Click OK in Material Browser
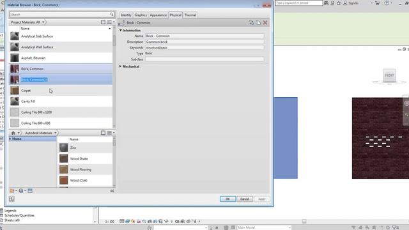Viewport: 409px width, 230px height. tap(228, 199)
